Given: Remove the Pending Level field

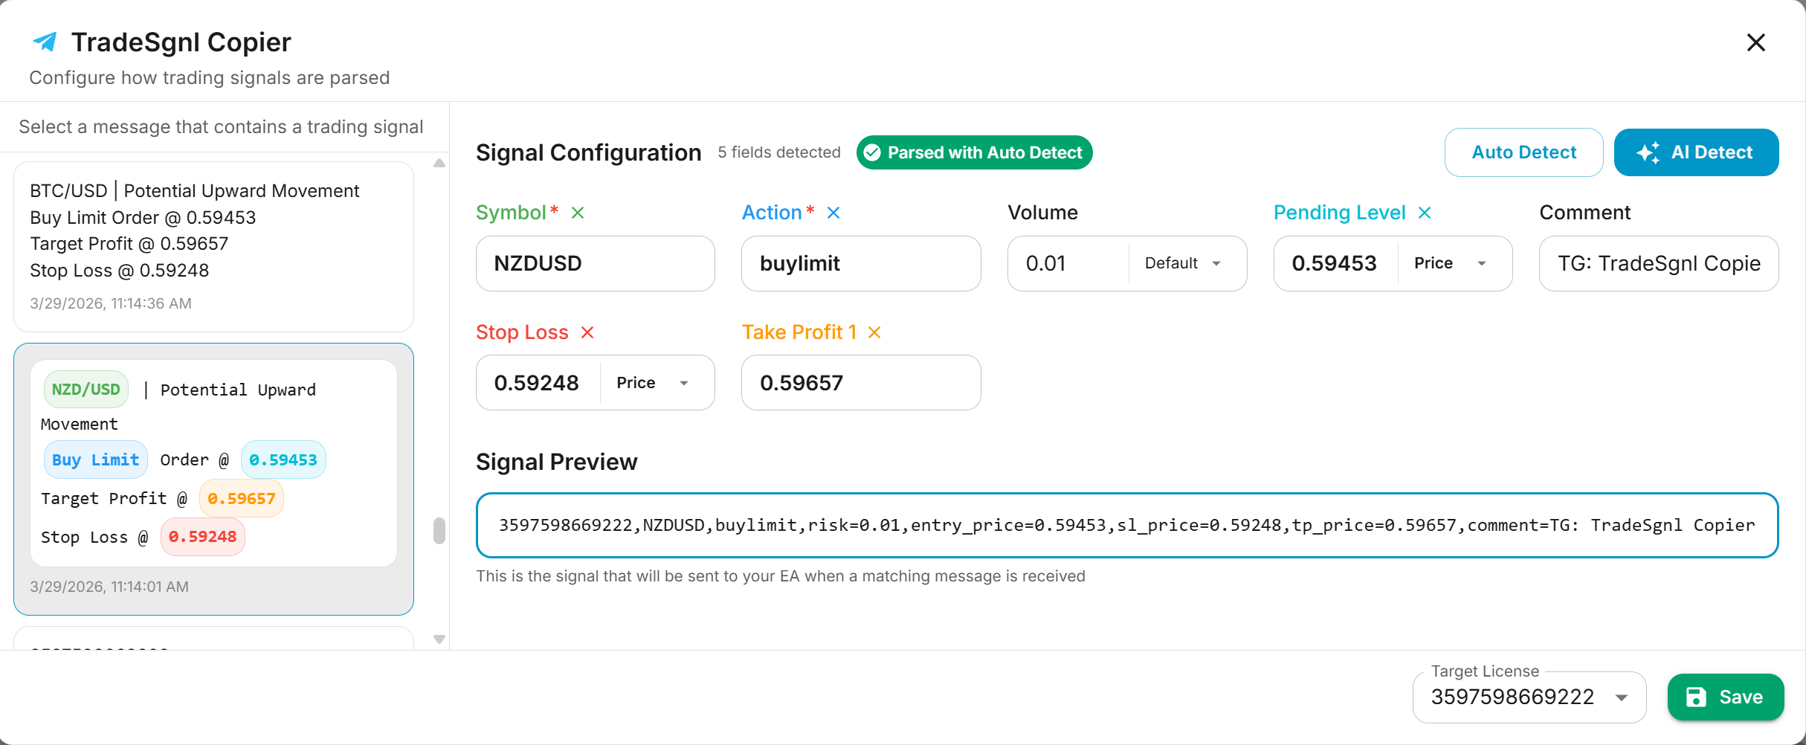Looking at the screenshot, I should [x=1425, y=213].
